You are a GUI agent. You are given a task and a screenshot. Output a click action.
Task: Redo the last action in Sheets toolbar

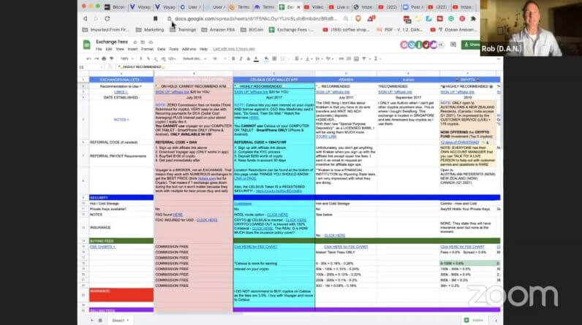click(97, 58)
